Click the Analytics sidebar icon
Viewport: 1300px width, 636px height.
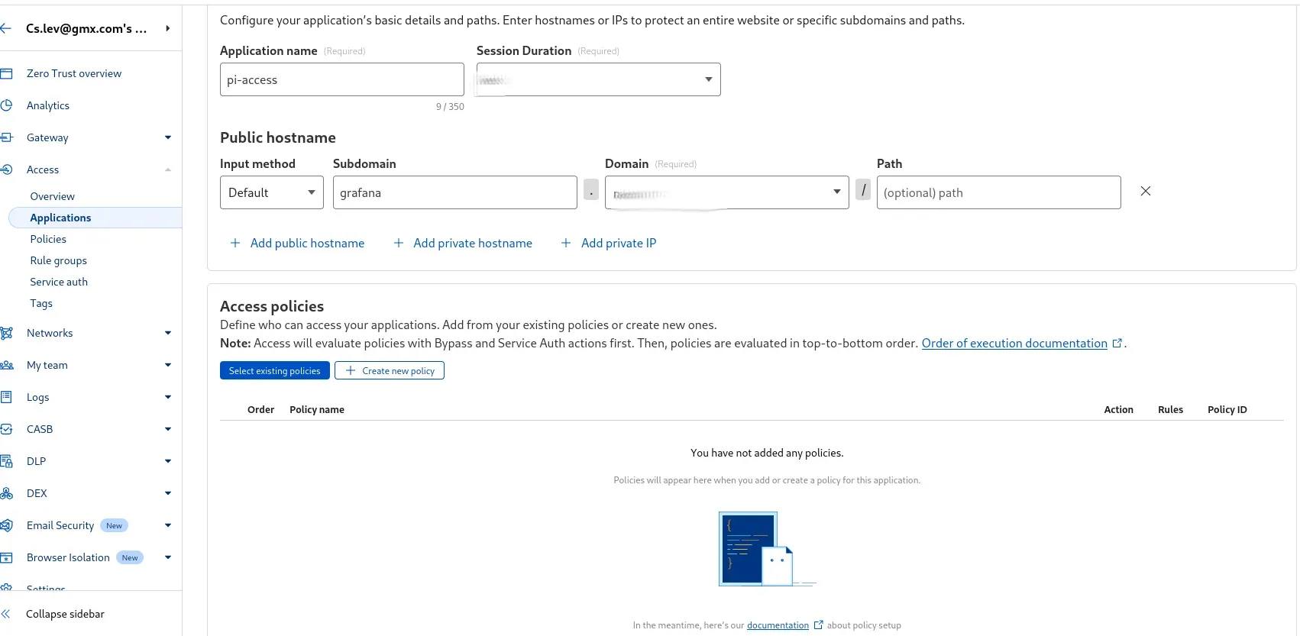[6, 105]
